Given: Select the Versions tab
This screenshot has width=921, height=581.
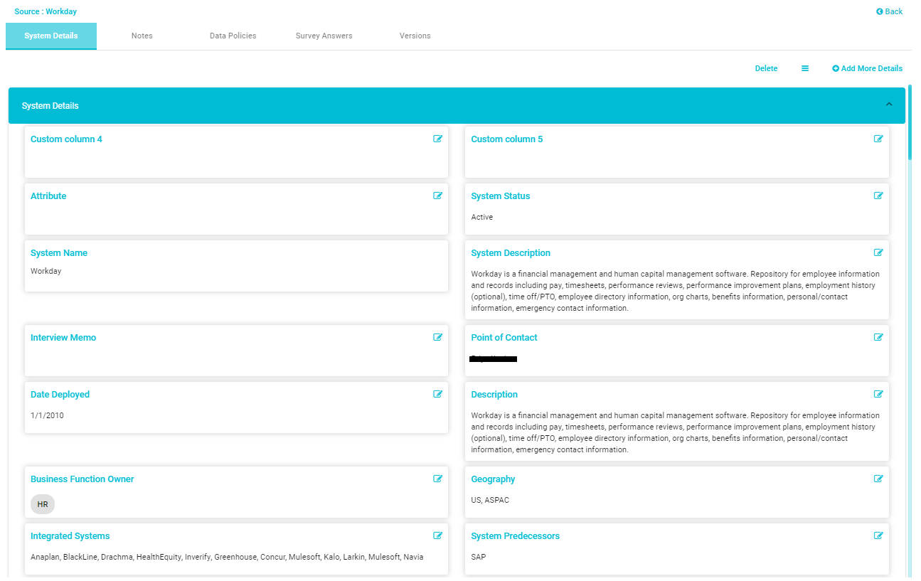Looking at the screenshot, I should click(415, 36).
